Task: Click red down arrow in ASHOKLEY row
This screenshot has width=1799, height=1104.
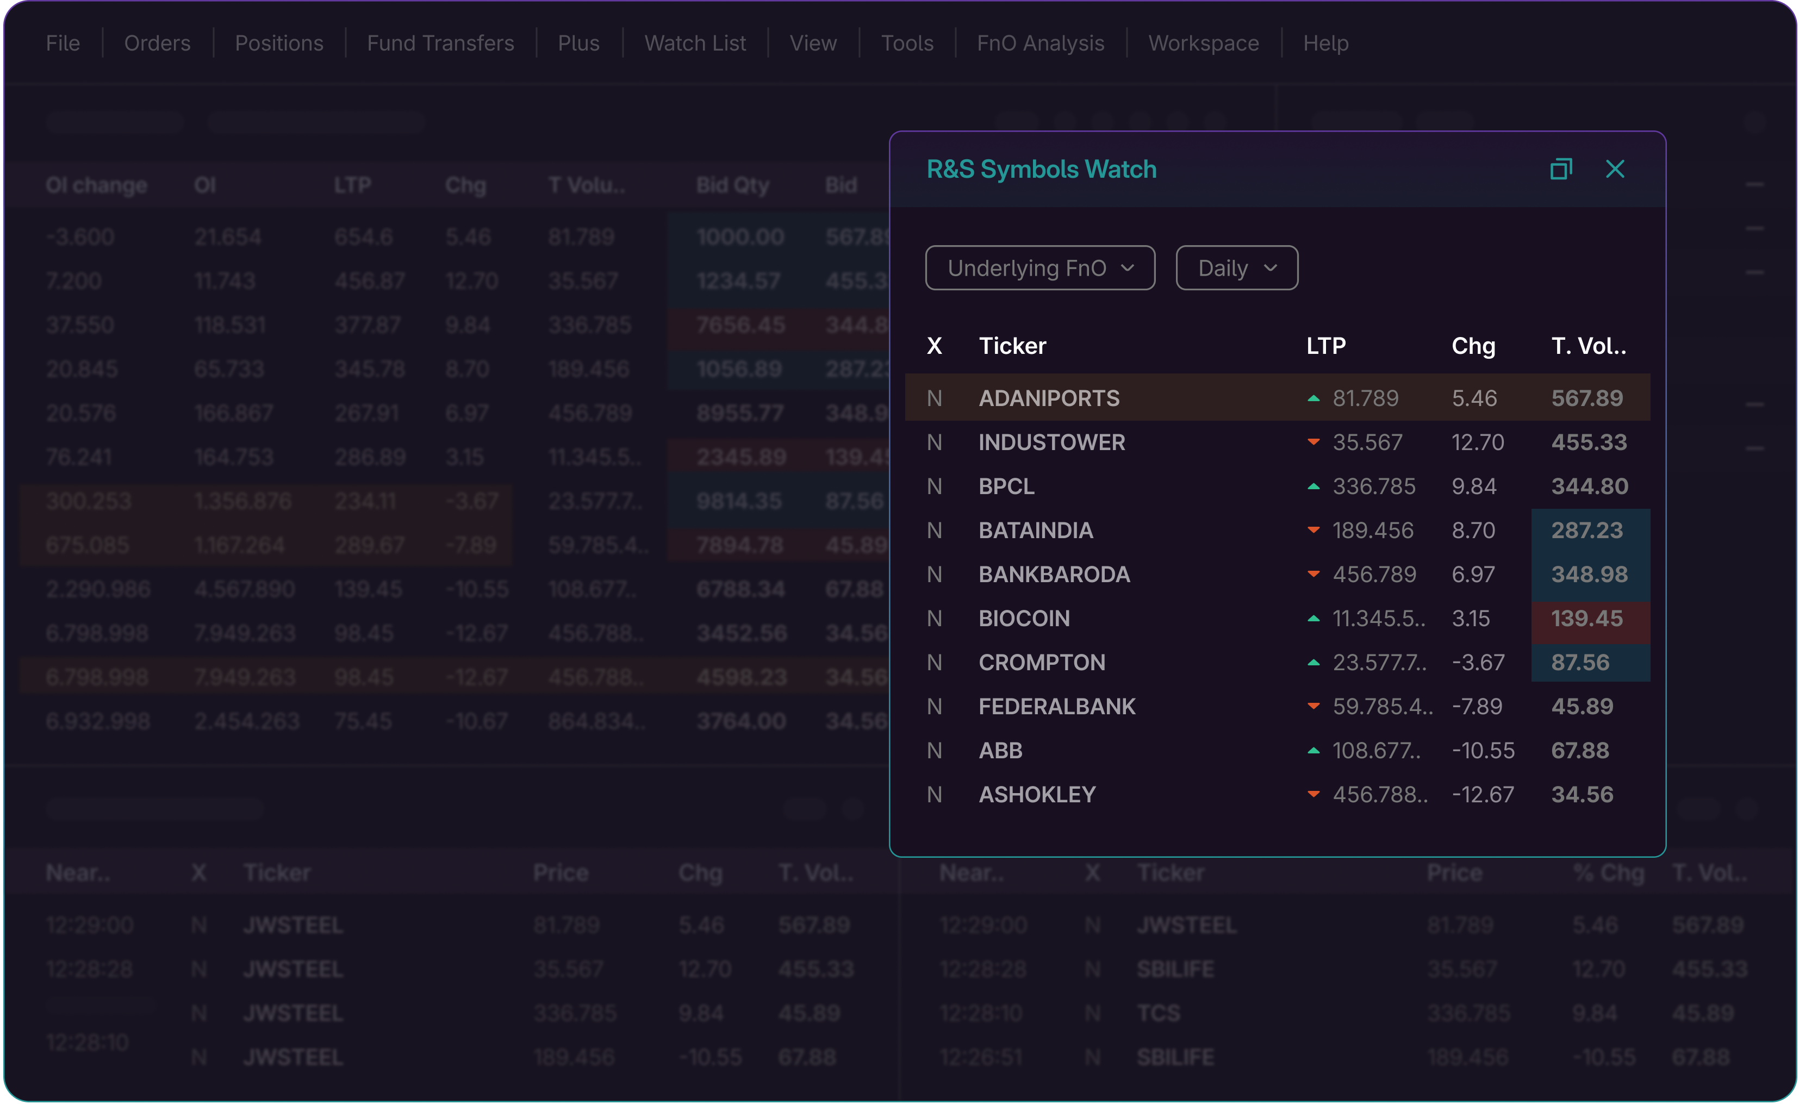Action: click(1314, 794)
